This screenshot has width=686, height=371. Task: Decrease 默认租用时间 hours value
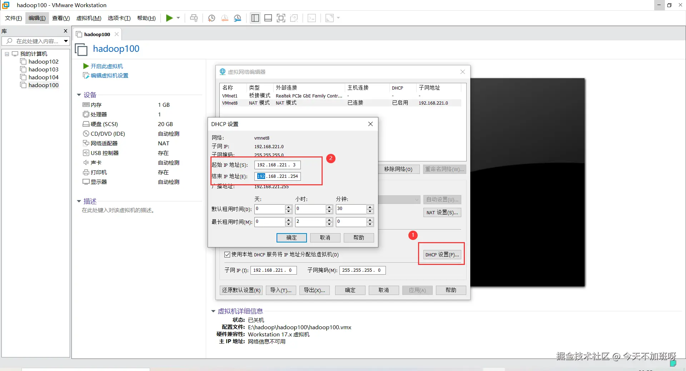329,211
